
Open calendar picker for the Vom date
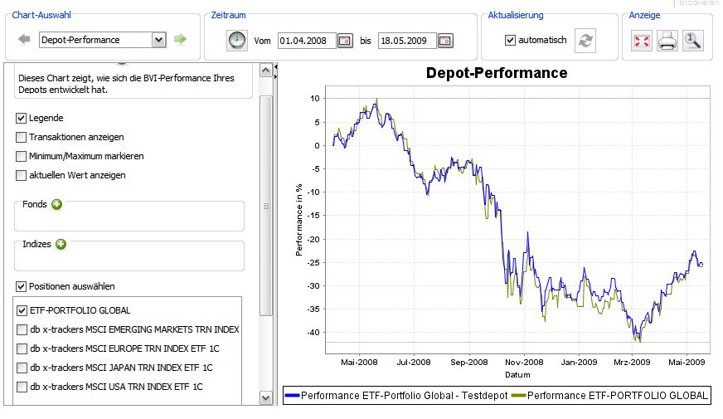tap(345, 41)
